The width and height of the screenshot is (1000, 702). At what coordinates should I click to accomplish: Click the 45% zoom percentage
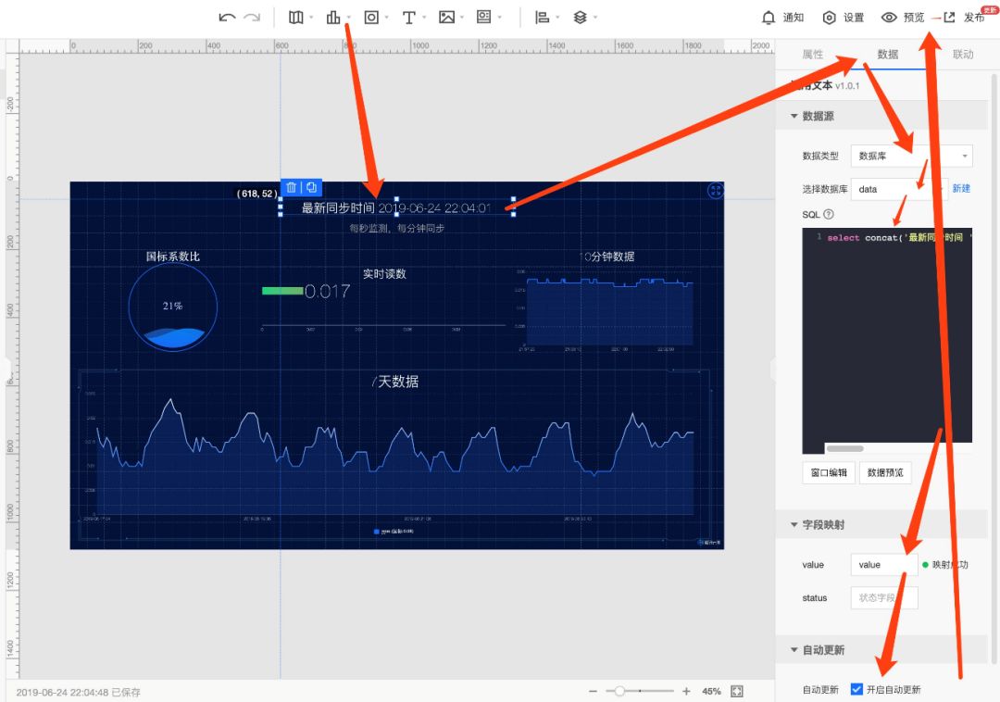(x=711, y=691)
